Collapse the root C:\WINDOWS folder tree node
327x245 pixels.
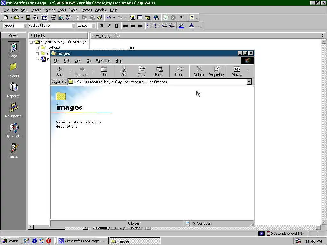tap(31, 42)
